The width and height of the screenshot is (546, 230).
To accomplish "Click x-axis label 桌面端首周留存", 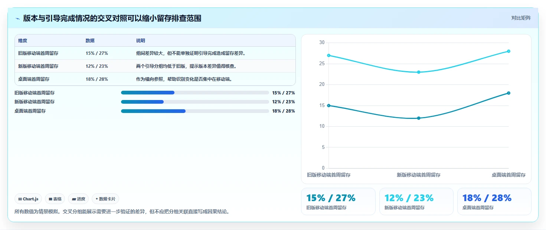I will [509, 175].
